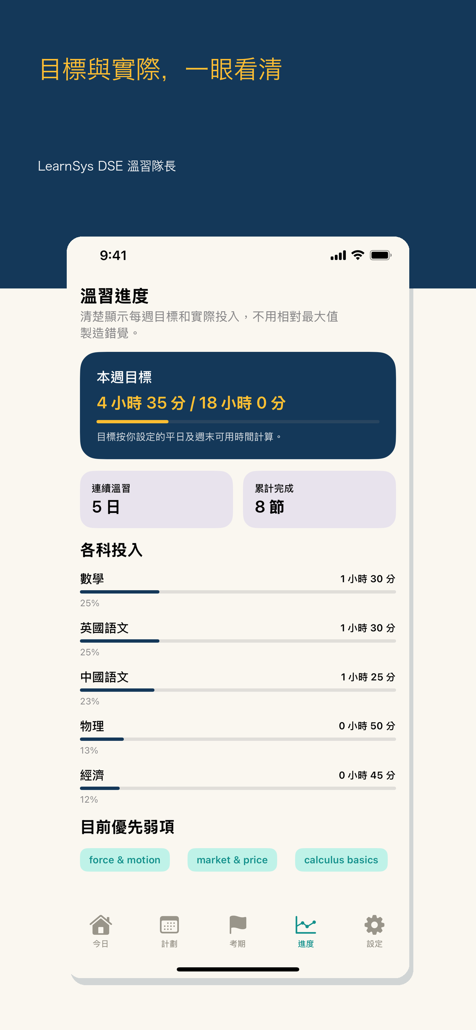Open the 連續溫習 5 日 card
This screenshot has width=476, height=1030.
click(156, 499)
